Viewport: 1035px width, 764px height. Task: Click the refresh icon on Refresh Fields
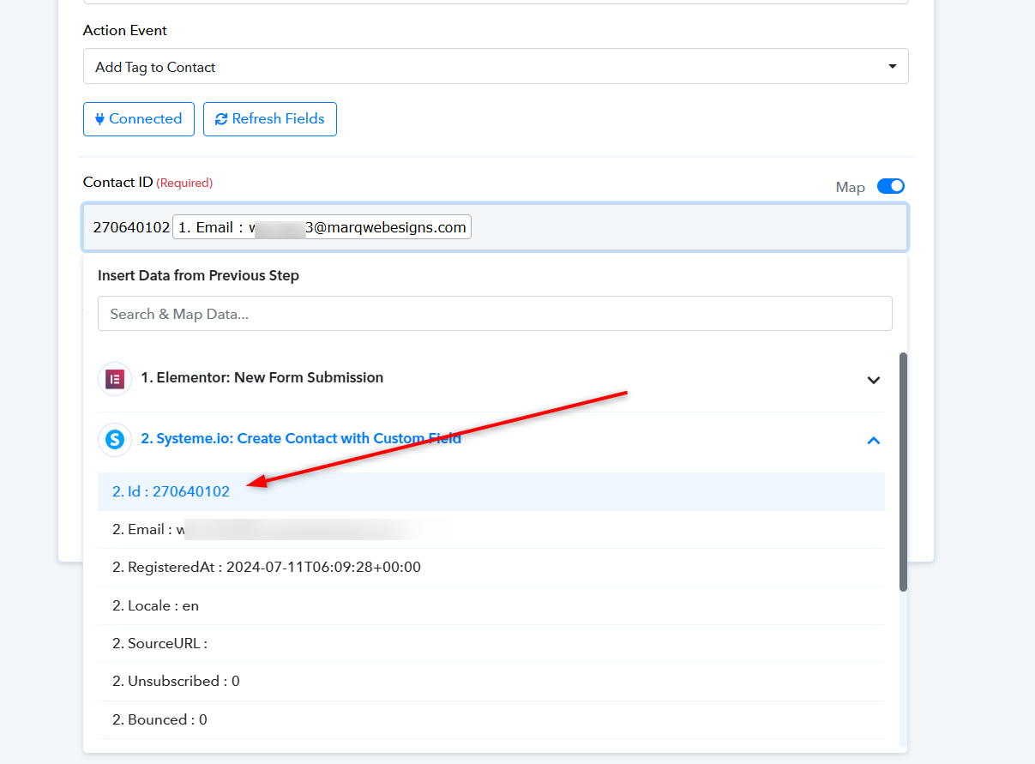pyautogui.click(x=221, y=119)
